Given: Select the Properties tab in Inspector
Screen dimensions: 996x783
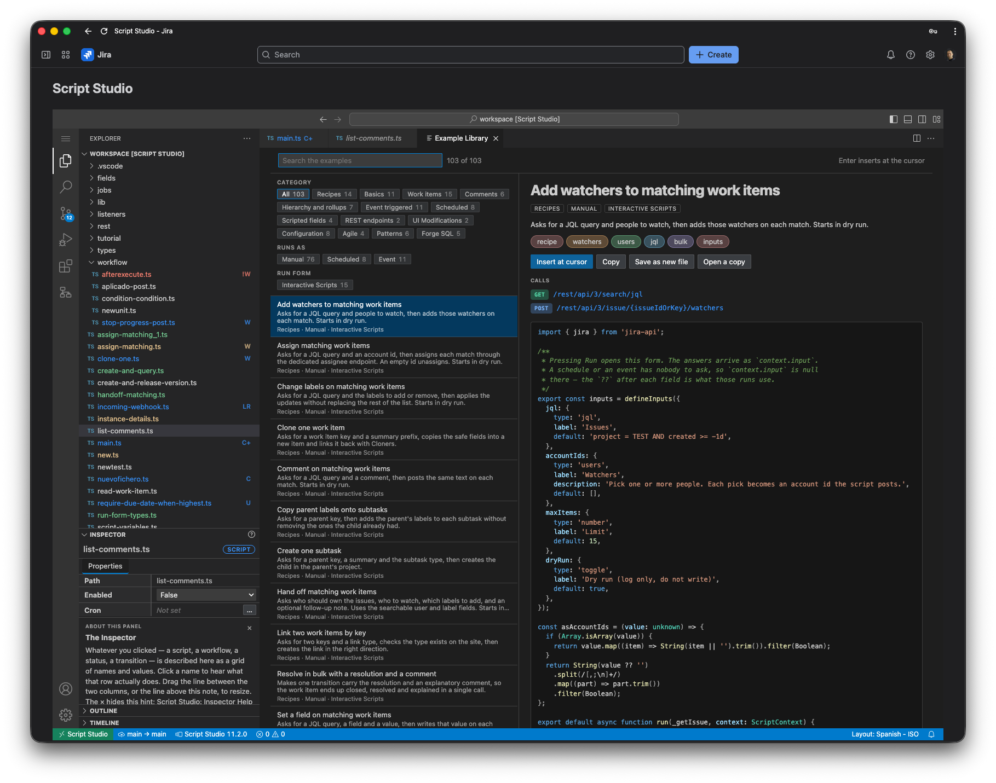Looking at the screenshot, I should tap(105, 566).
